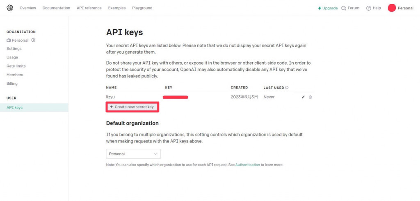
Task: Expand the default organization Personal dropdown
Action: coord(133,154)
